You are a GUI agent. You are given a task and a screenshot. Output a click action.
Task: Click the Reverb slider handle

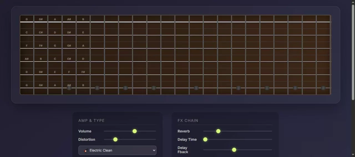[x=218, y=131]
